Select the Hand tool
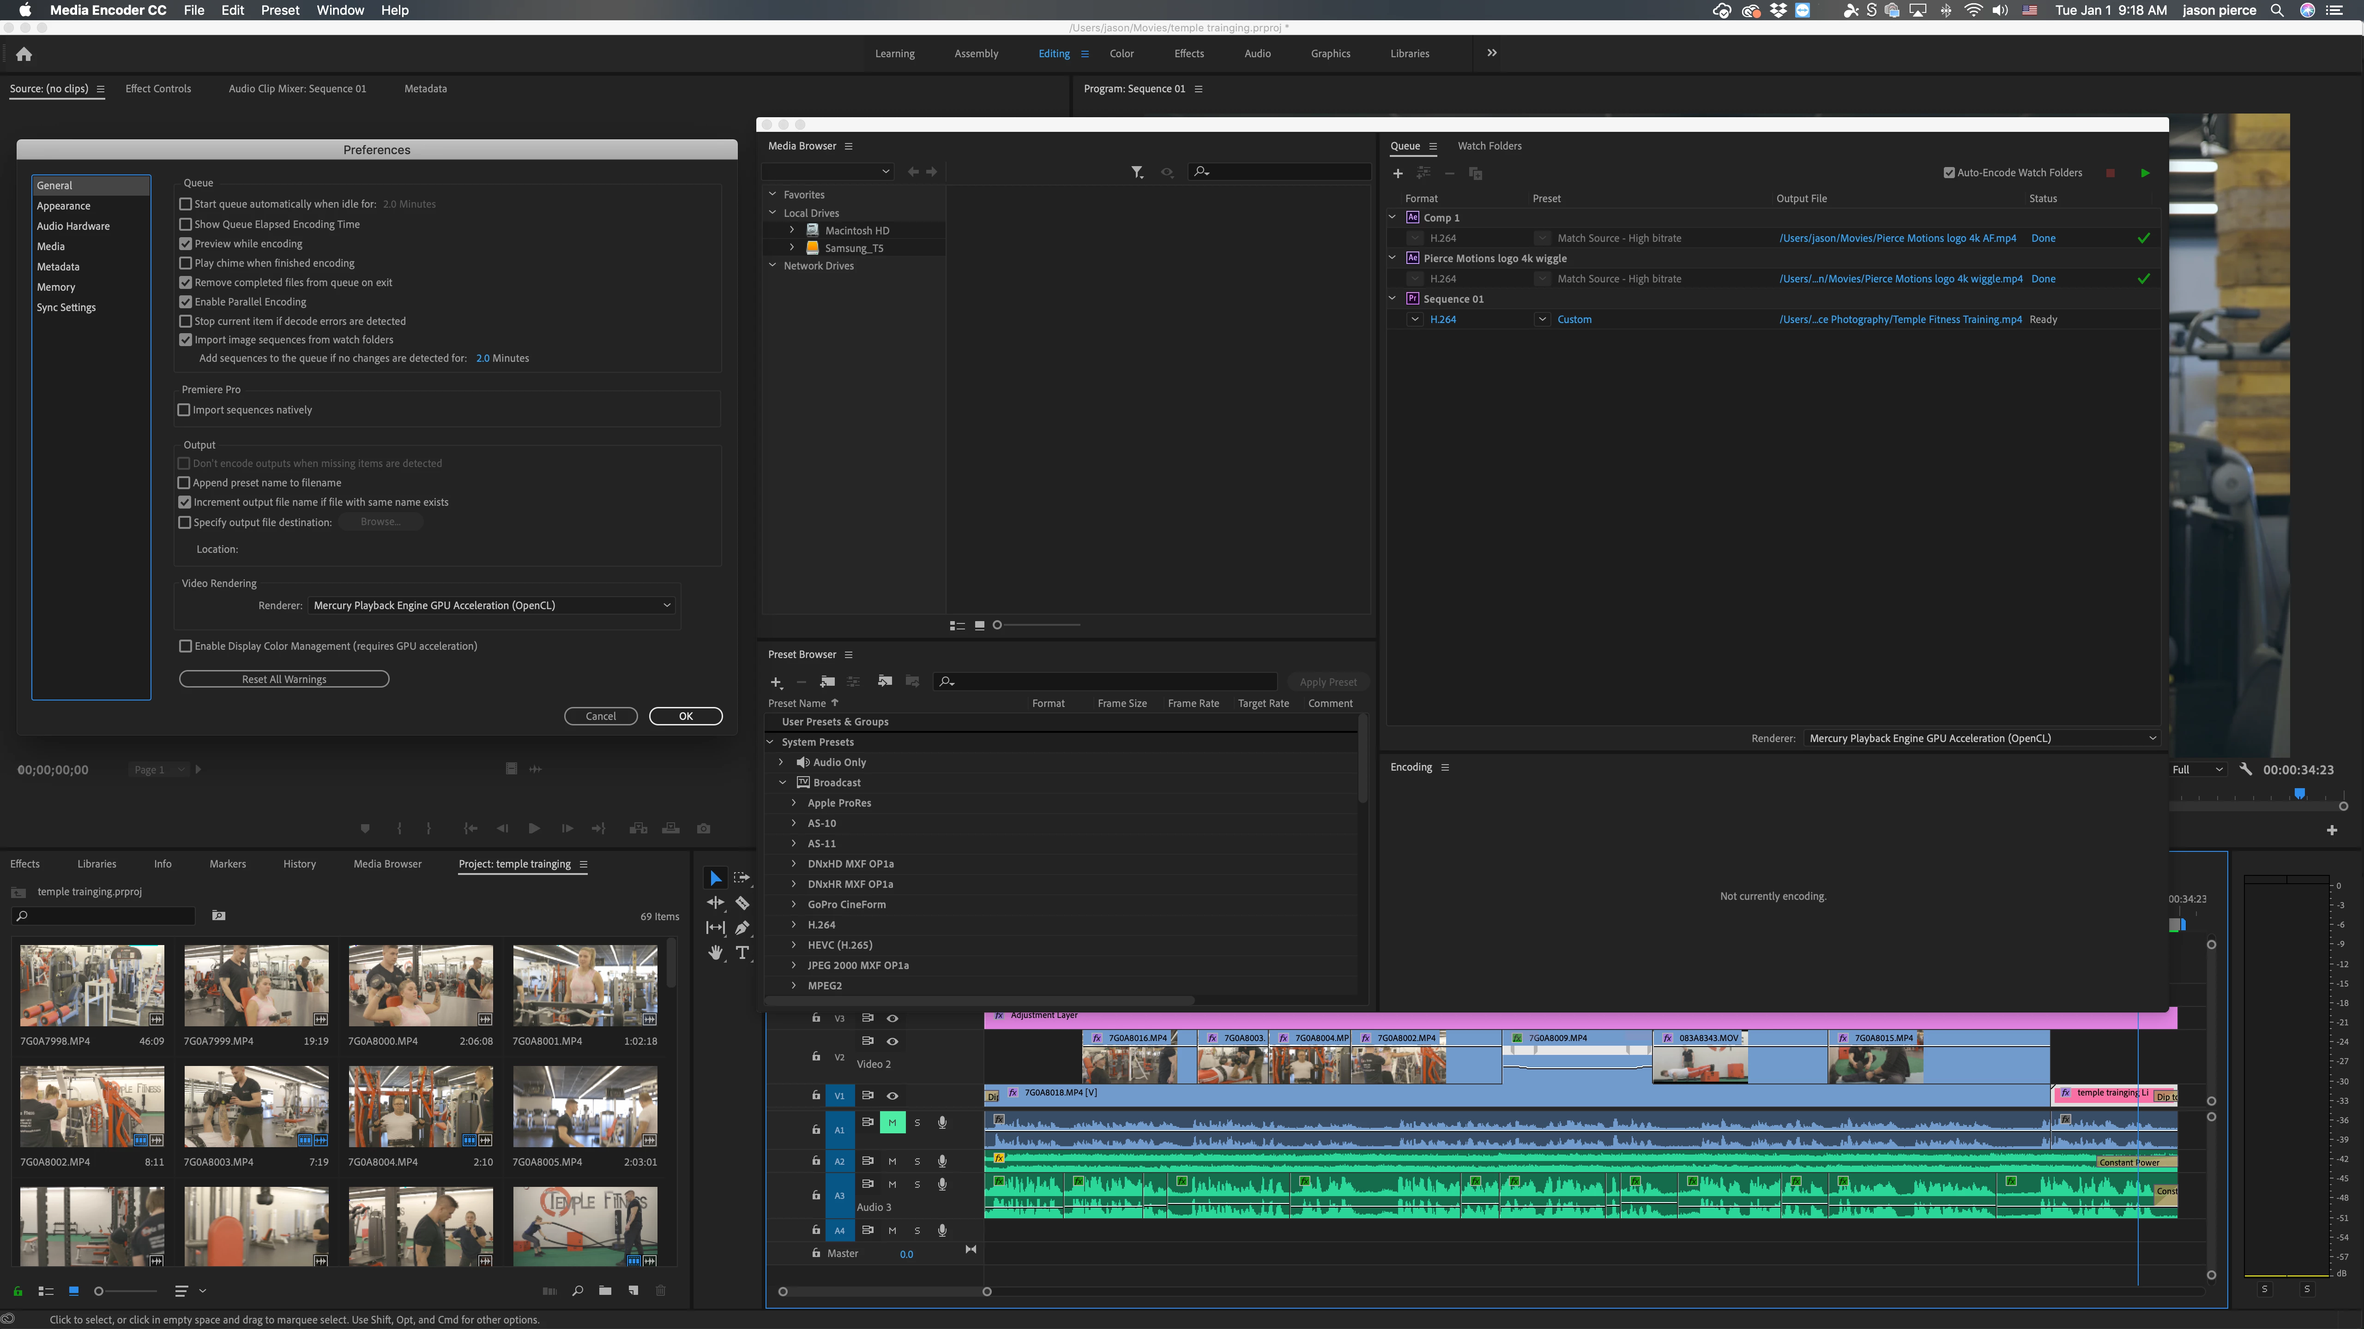2364x1329 pixels. pyautogui.click(x=716, y=953)
